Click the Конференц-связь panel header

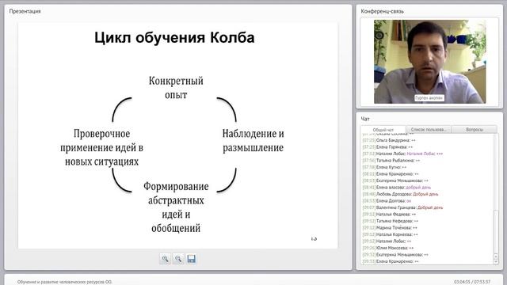click(382, 11)
